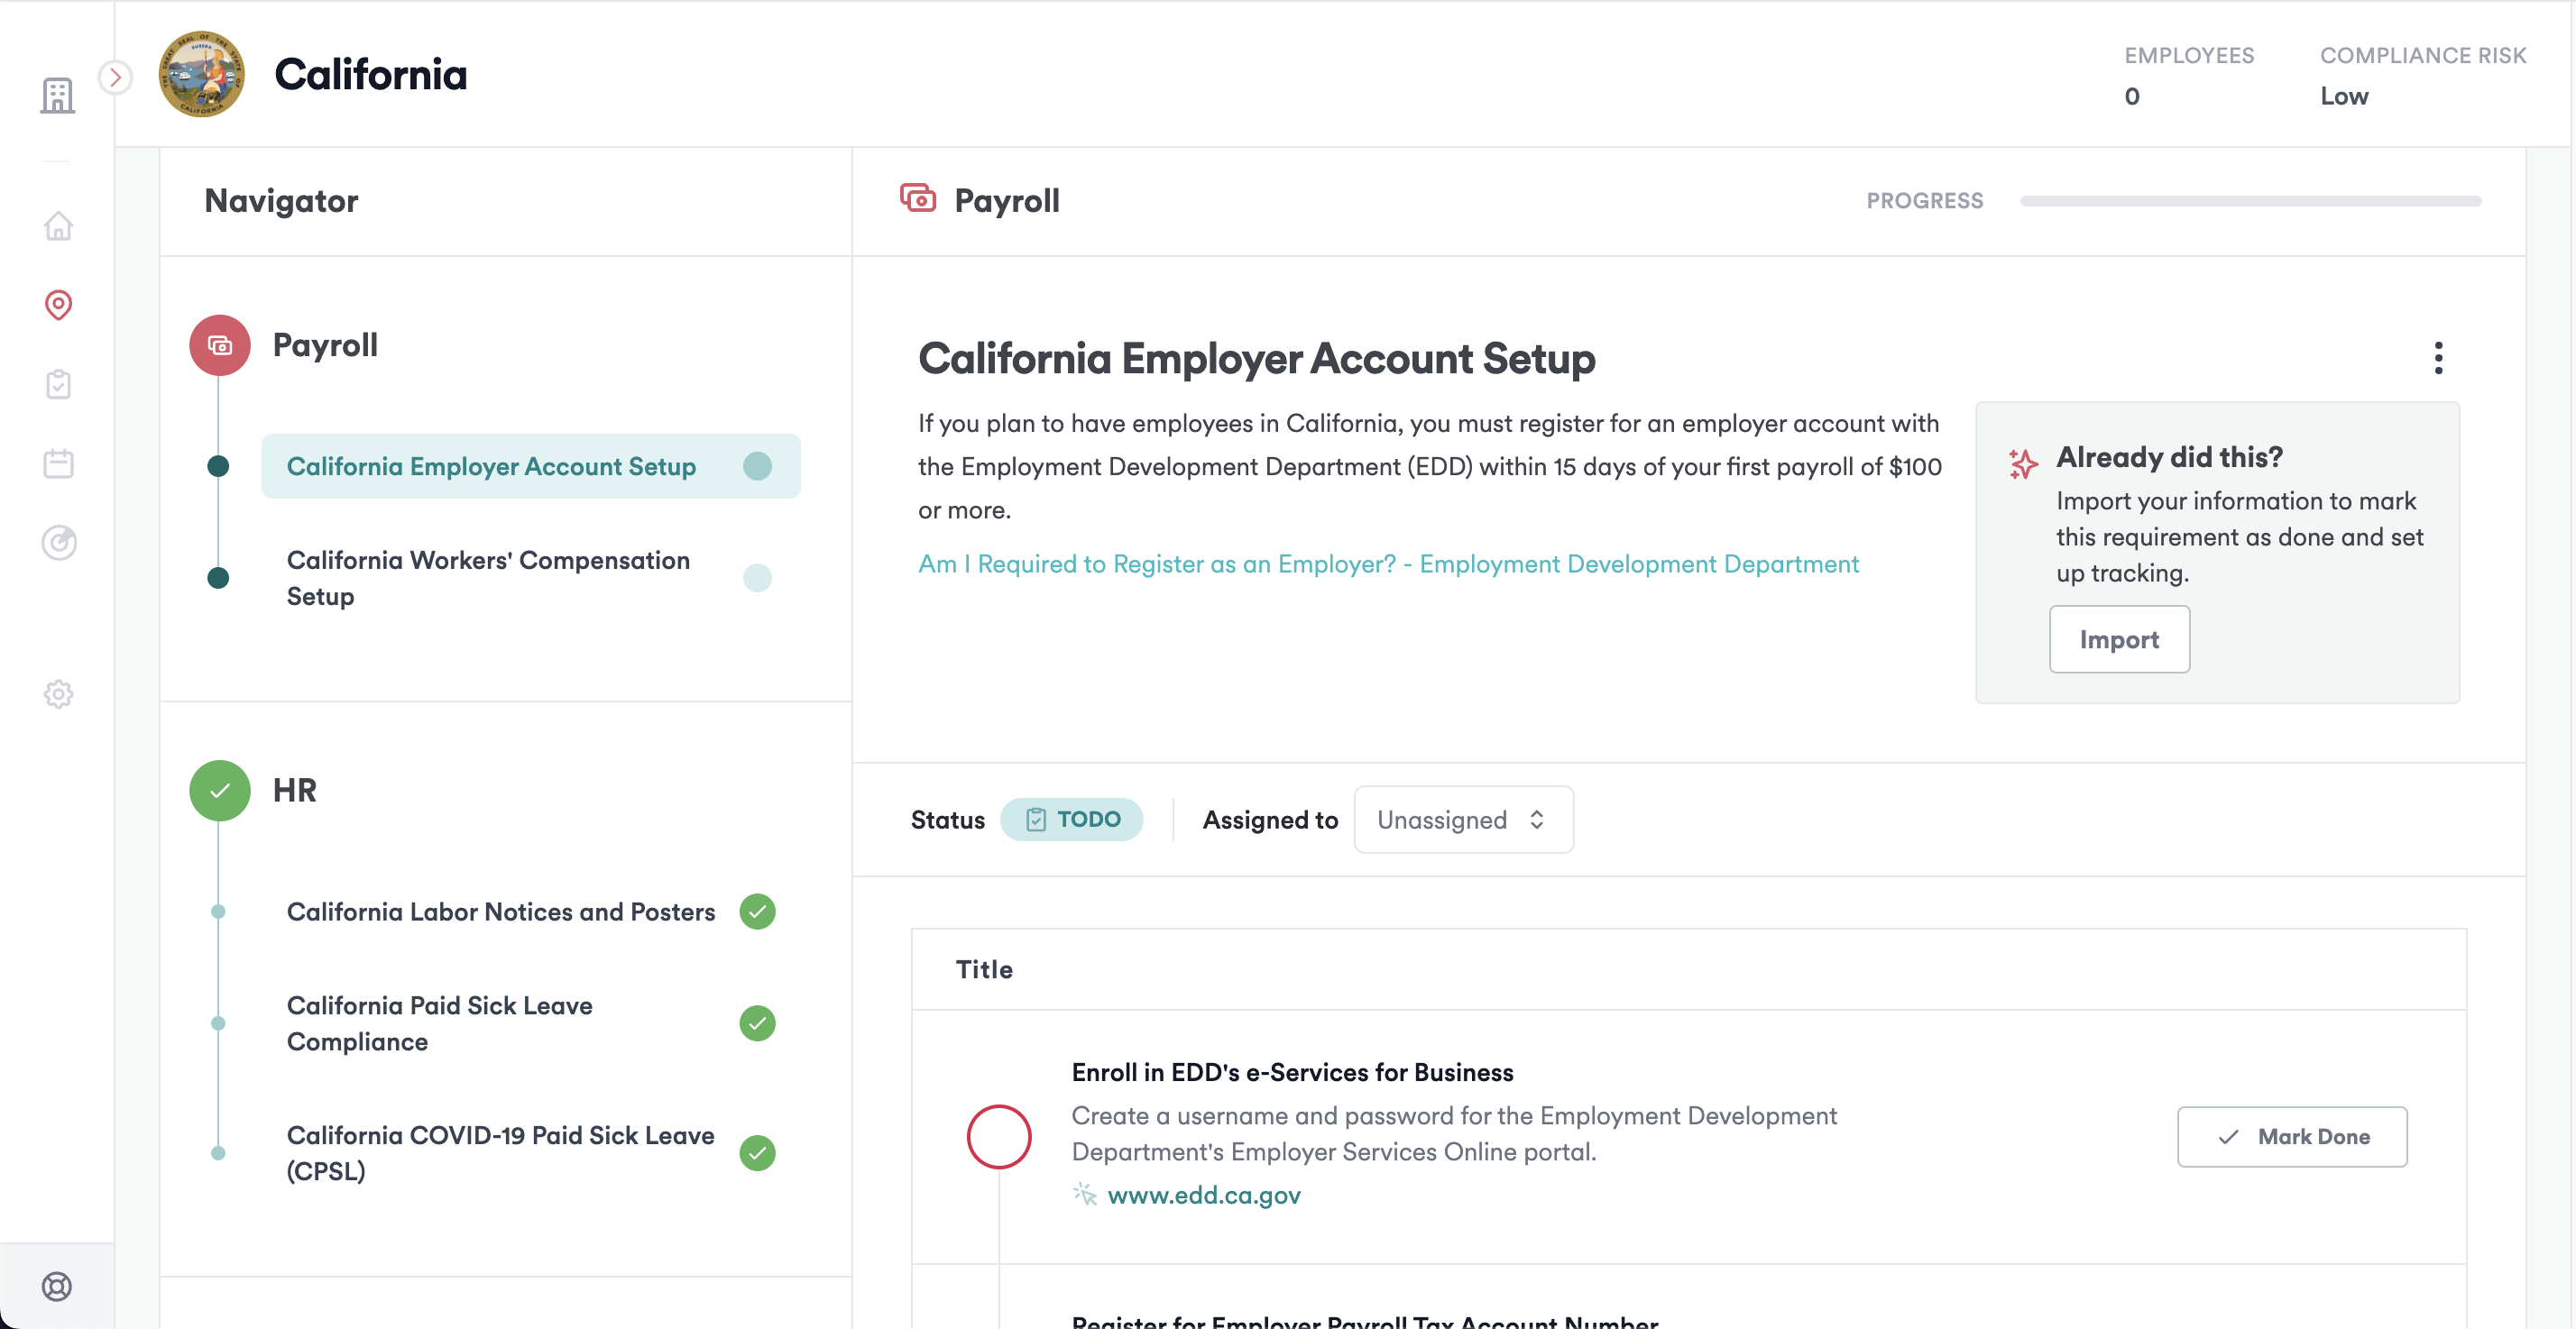
Task: Open the locations map pin icon
Action: coord(58,305)
